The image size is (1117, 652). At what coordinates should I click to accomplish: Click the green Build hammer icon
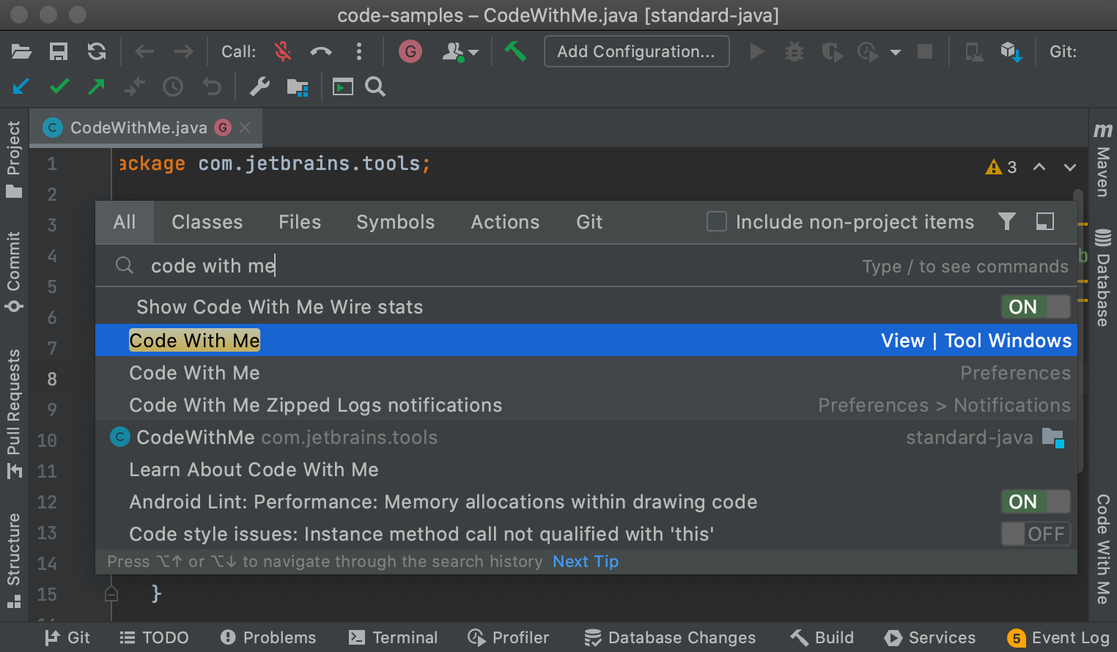[x=515, y=51]
